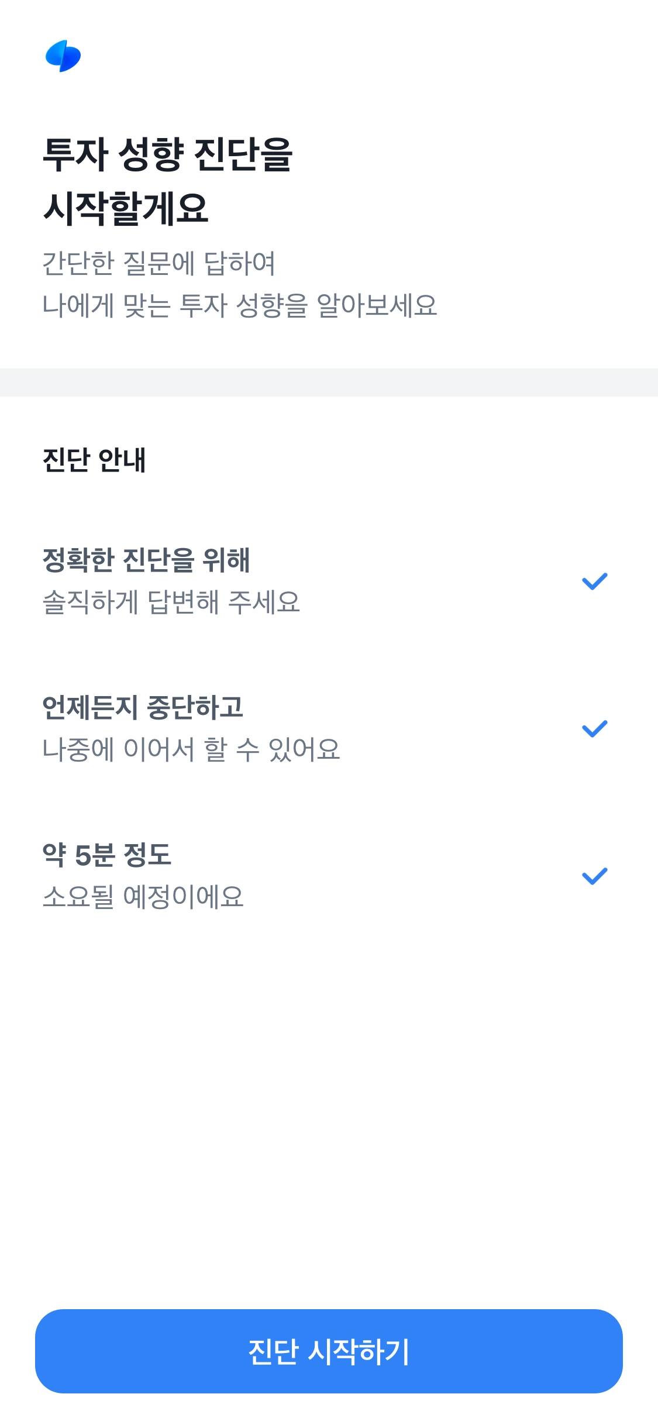This screenshot has width=658, height=1425.
Task: Click description 나중에 이어서 할 수 있어요
Action: click(191, 749)
